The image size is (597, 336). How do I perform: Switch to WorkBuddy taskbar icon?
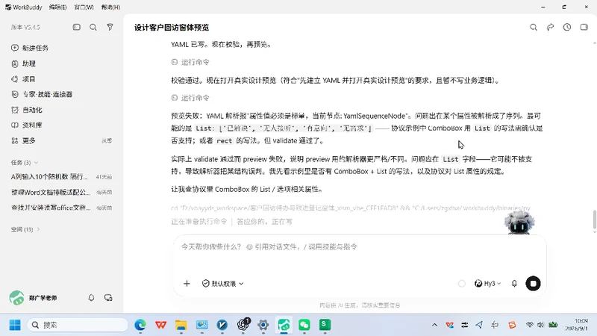(284, 325)
